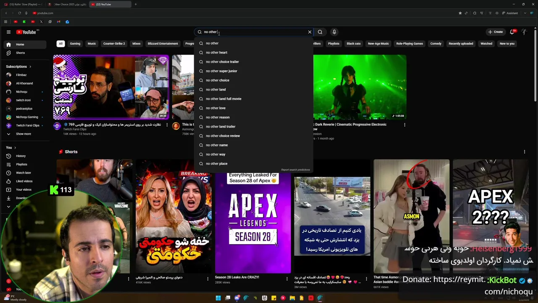Open a new browser tab
The height and width of the screenshot is (303, 538).
point(135,4)
